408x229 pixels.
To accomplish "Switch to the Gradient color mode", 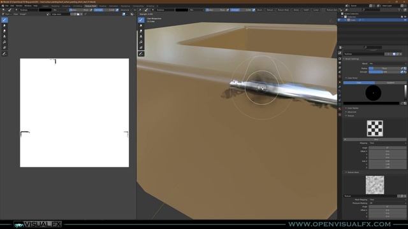I will (391, 83).
